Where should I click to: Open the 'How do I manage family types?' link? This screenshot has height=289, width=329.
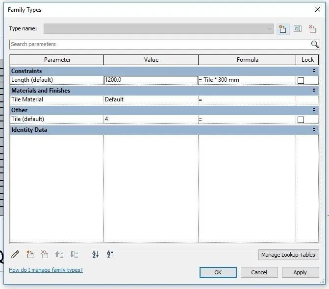[x=46, y=270]
